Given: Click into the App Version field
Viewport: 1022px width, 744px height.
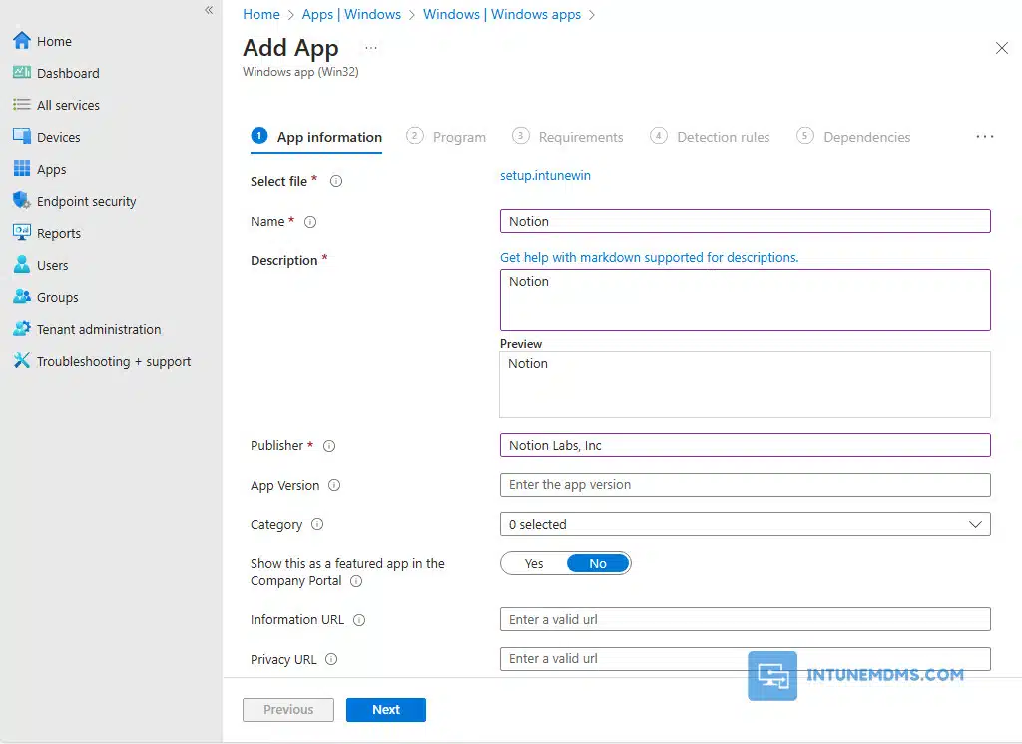Looking at the screenshot, I should pyautogui.click(x=745, y=485).
